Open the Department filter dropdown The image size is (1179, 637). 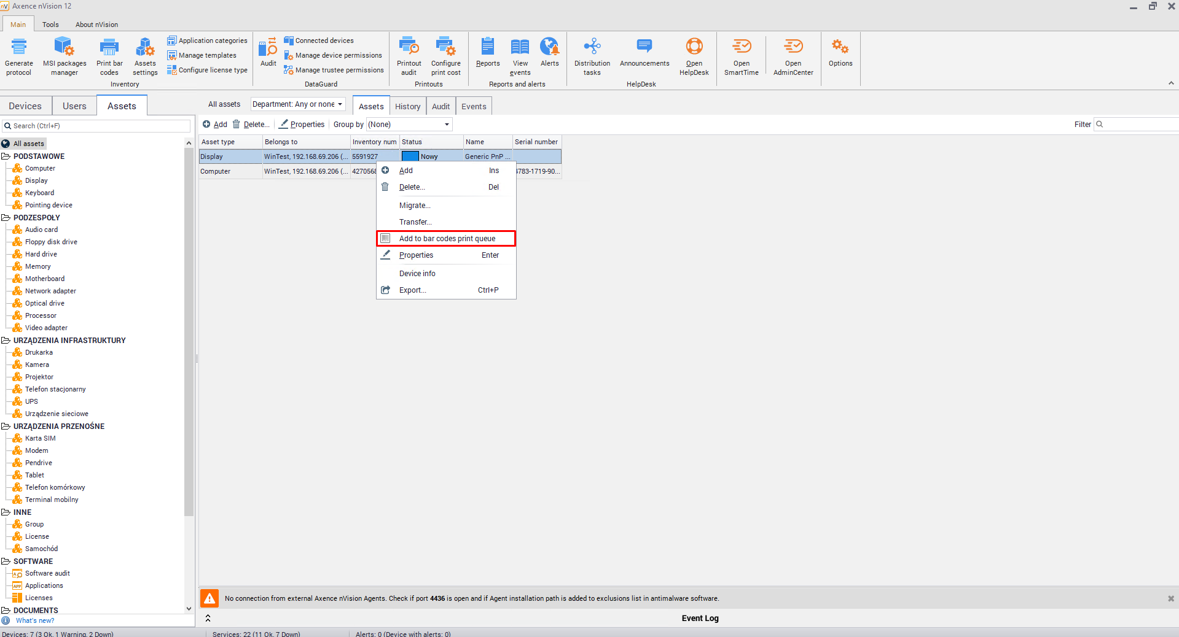click(x=298, y=104)
